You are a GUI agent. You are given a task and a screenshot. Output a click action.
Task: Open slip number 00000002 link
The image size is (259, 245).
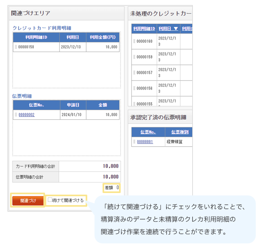pos(27,115)
